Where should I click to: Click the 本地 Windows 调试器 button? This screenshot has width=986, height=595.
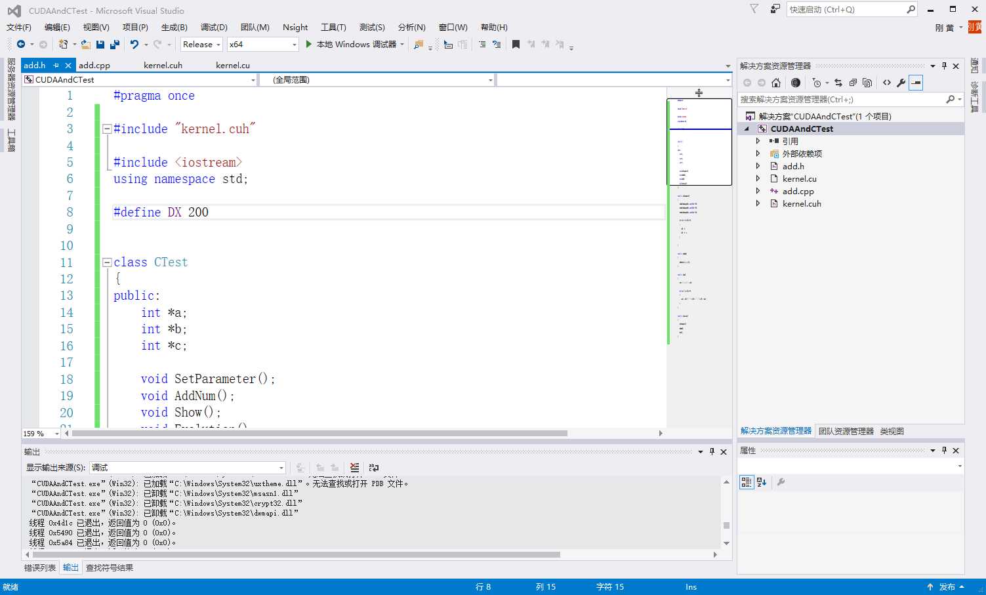(355, 44)
